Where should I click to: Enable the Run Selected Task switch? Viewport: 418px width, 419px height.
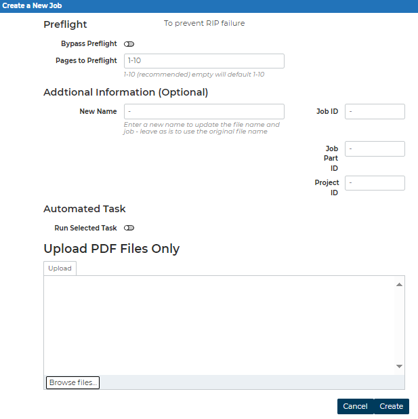point(129,228)
